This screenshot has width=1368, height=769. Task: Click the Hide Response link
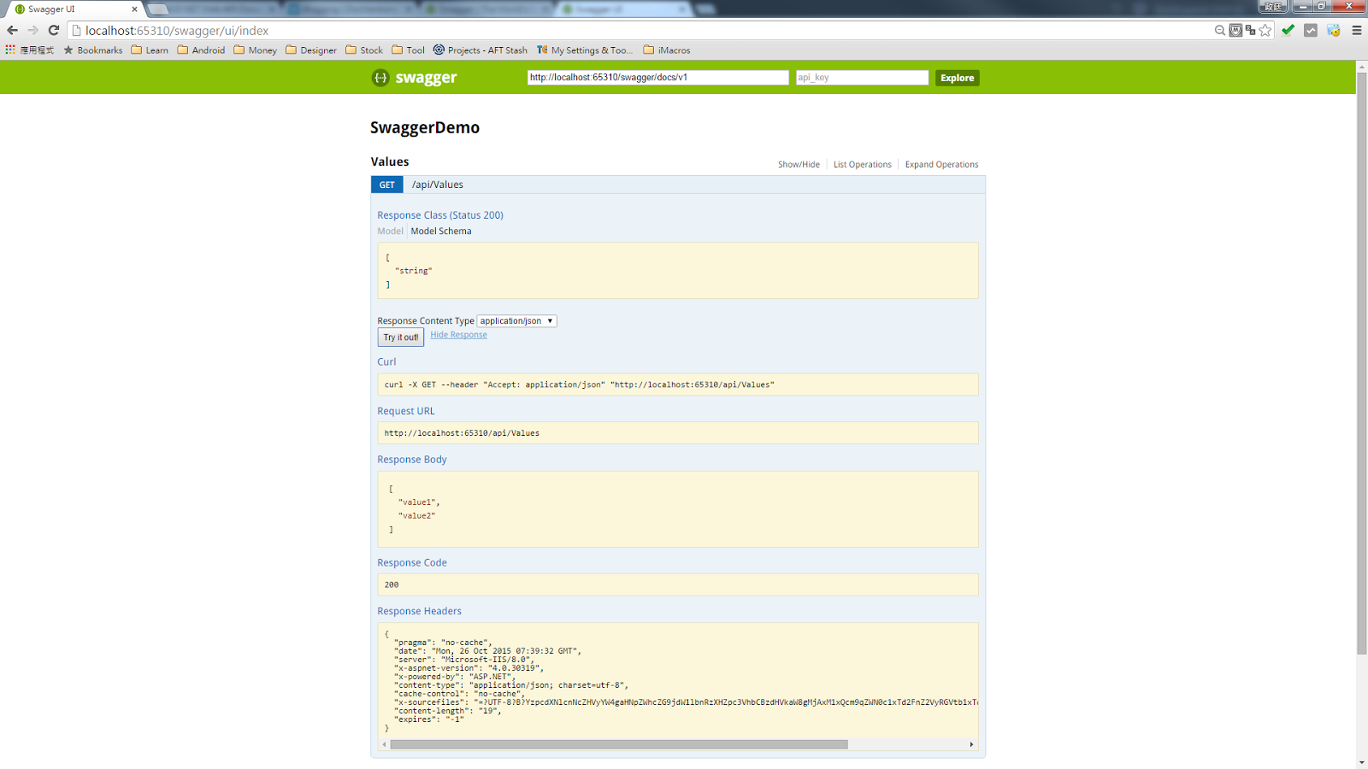[458, 335]
